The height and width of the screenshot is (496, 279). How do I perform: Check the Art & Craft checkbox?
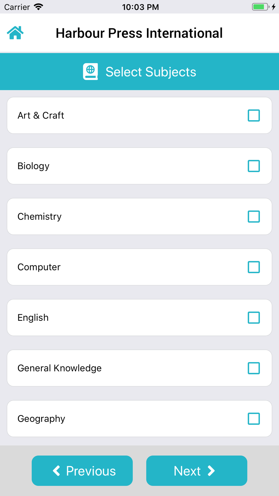click(254, 115)
